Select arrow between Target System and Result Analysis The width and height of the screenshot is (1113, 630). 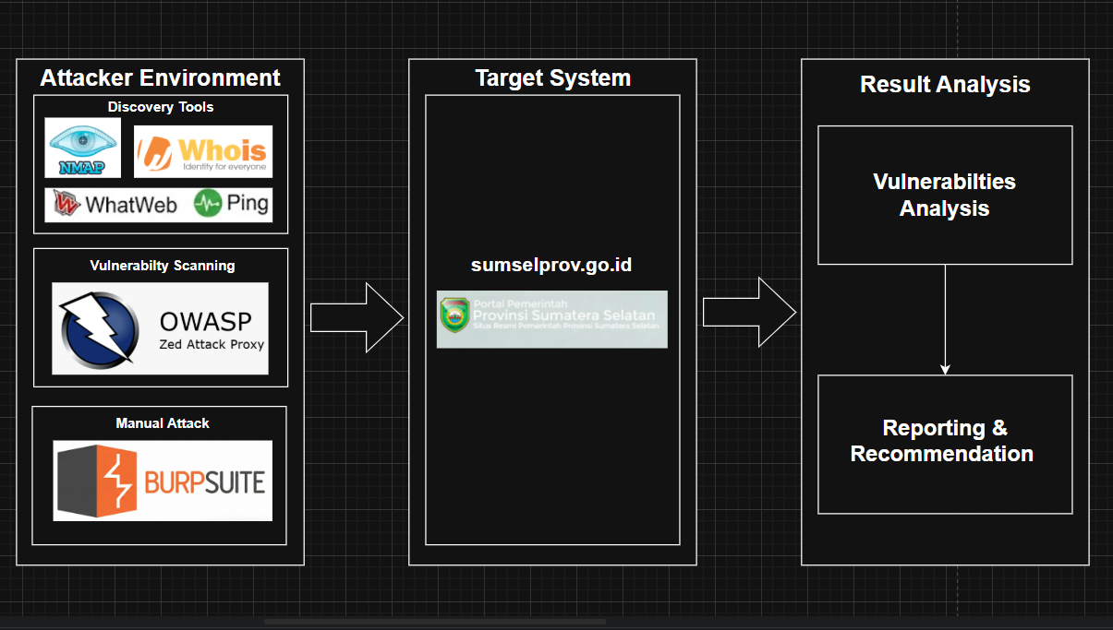click(749, 314)
